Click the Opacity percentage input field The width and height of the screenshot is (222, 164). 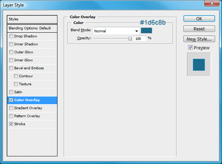140,38
